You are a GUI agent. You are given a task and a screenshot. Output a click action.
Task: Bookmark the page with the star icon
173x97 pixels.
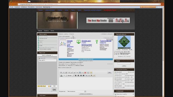tap(159, 4)
